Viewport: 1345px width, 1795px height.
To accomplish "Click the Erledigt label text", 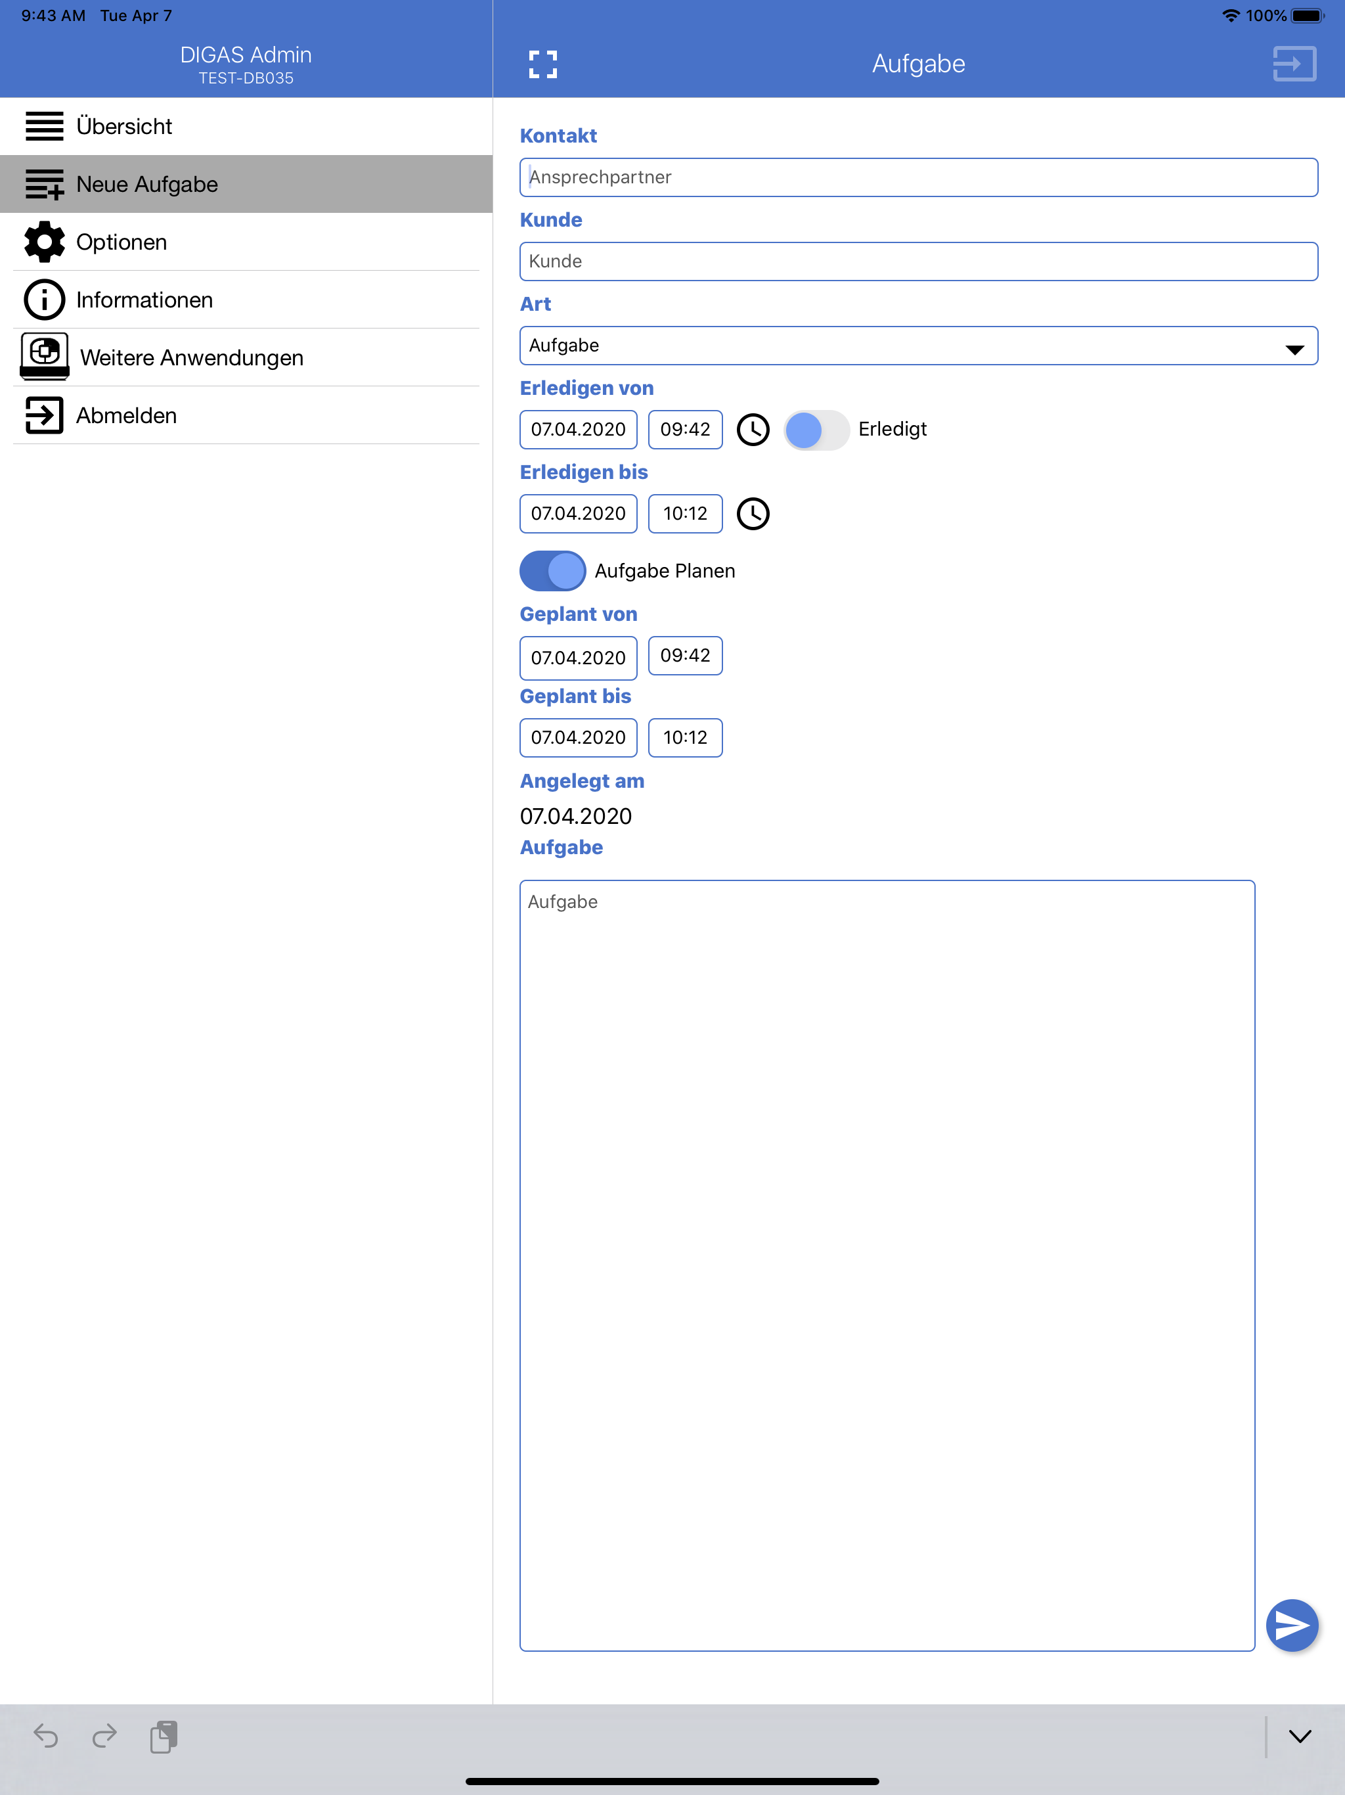I will click(x=893, y=429).
